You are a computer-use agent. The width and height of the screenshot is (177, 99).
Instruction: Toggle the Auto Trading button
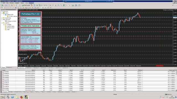pos(43,5)
